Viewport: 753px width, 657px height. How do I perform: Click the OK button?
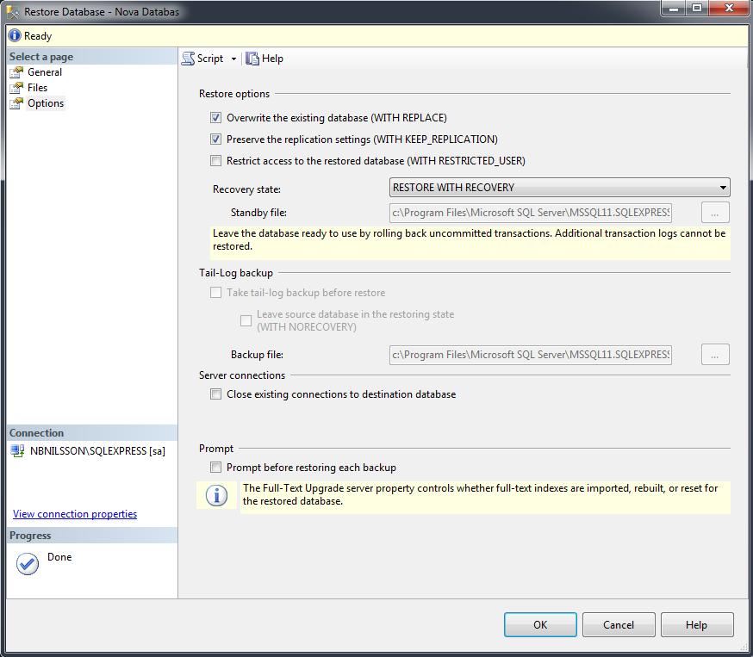540,625
